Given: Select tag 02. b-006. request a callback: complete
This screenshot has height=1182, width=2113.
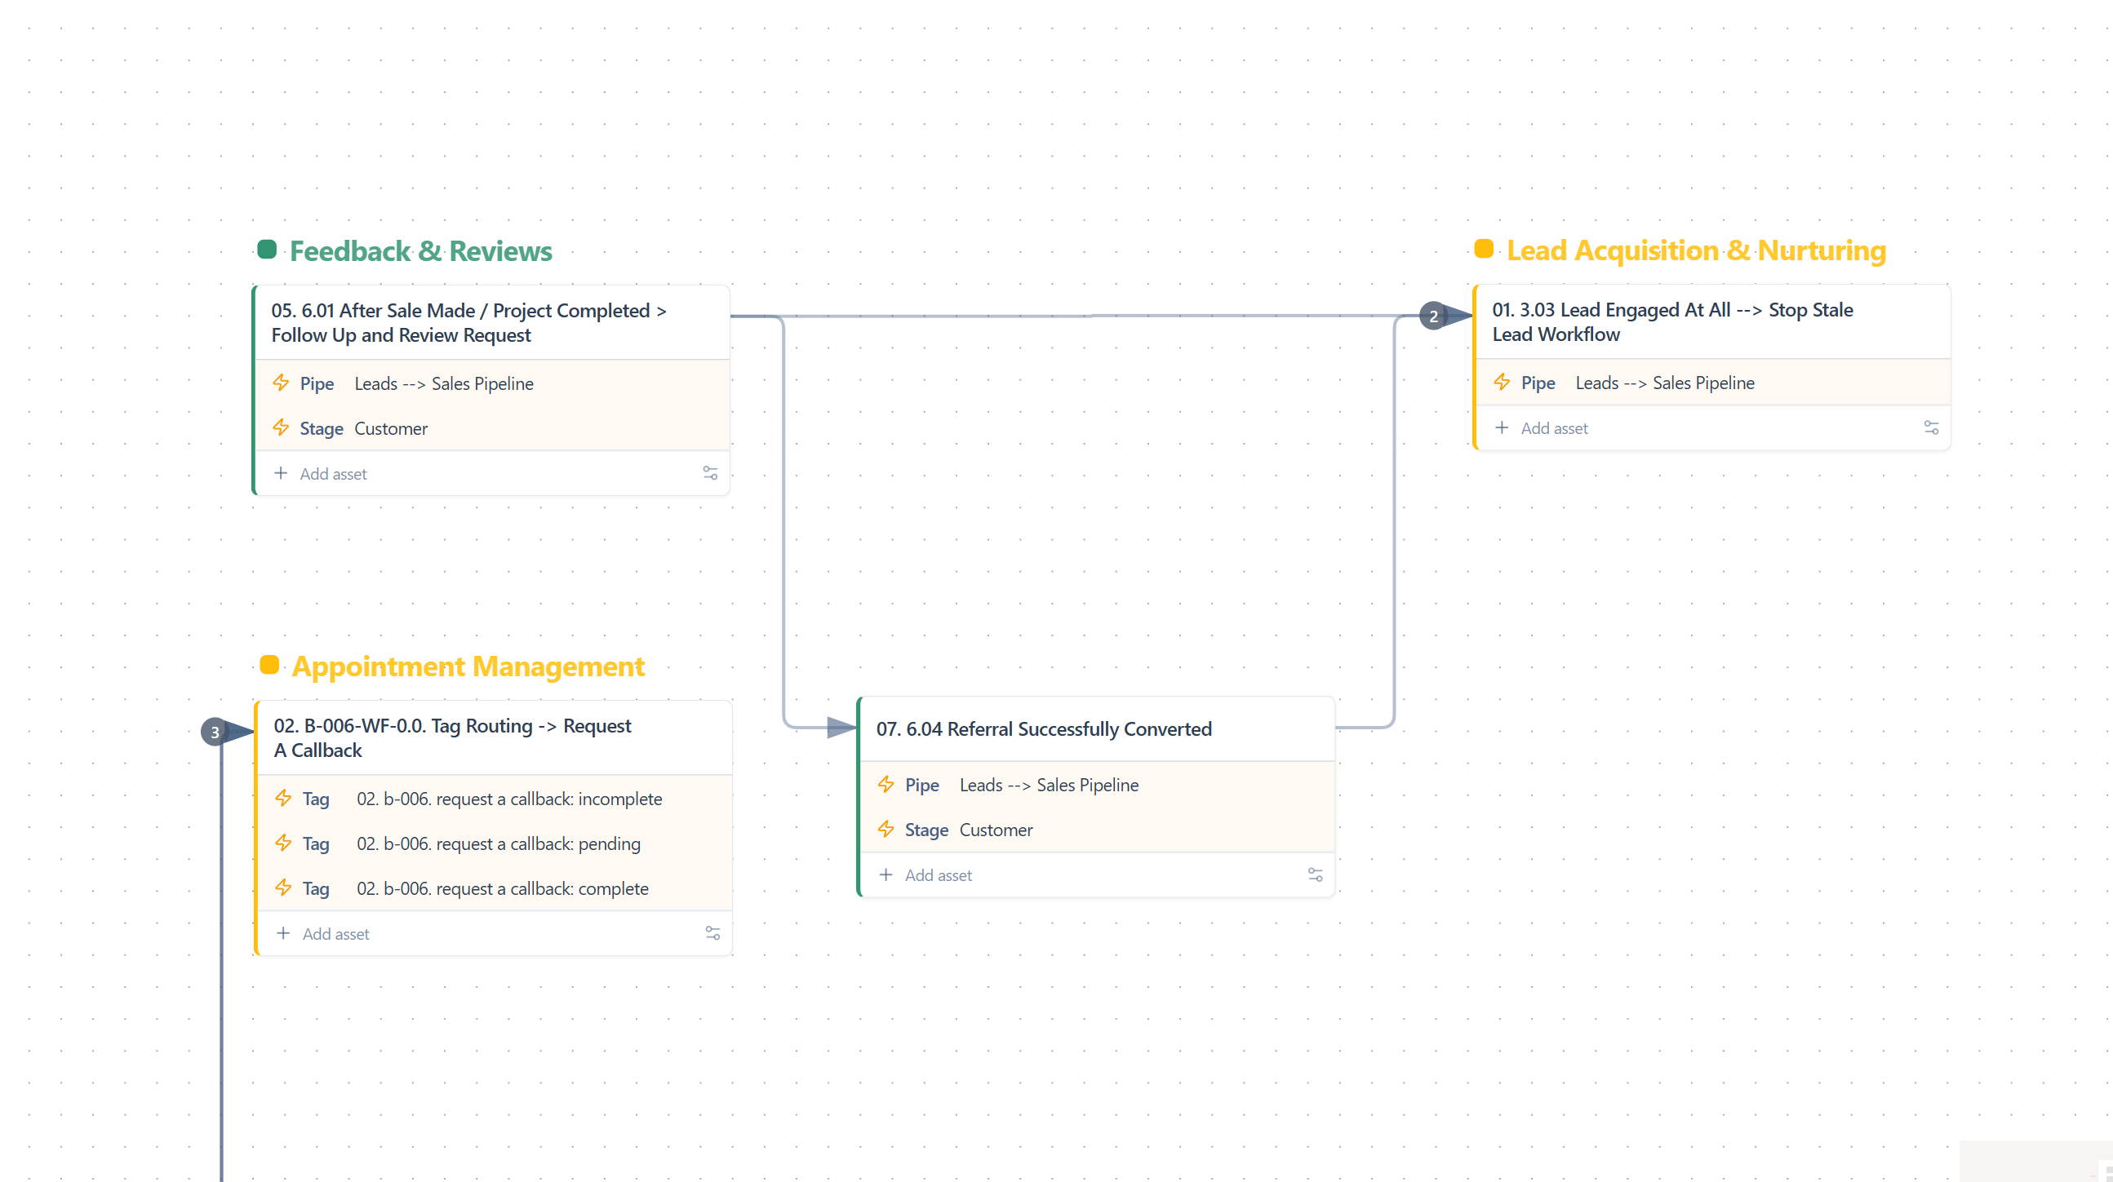Looking at the screenshot, I should point(503,888).
